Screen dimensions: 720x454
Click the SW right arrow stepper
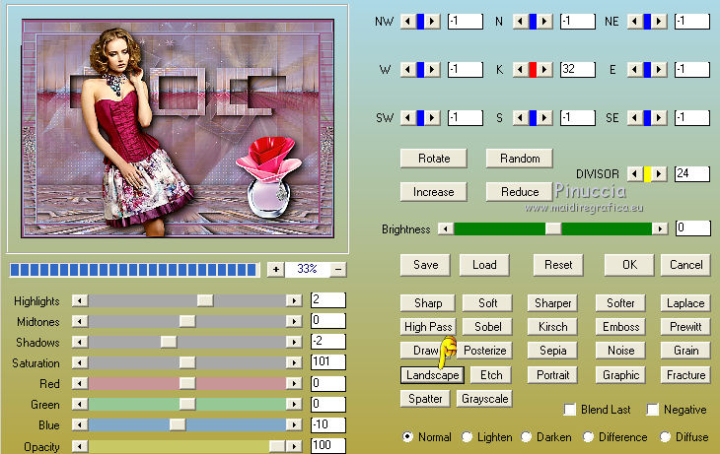pyautogui.click(x=432, y=118)
